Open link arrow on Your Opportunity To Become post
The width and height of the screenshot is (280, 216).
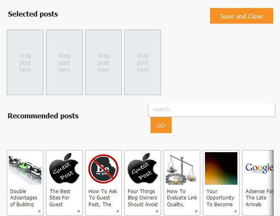(235, 211)
